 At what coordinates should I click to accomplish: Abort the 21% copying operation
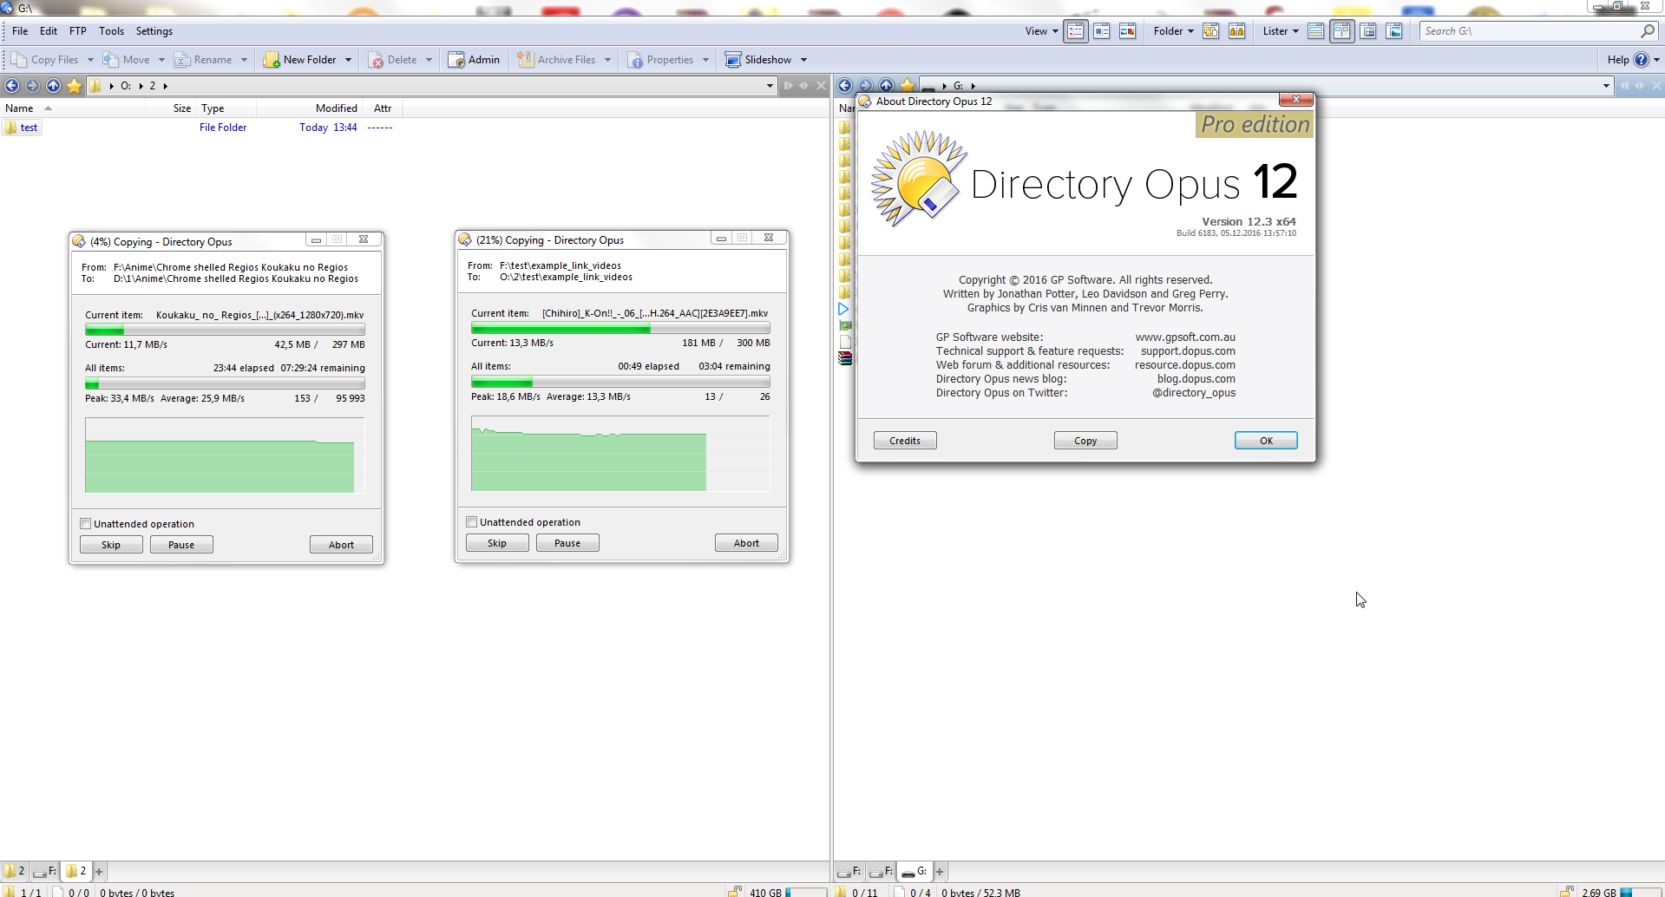click(x=746, y=543)
